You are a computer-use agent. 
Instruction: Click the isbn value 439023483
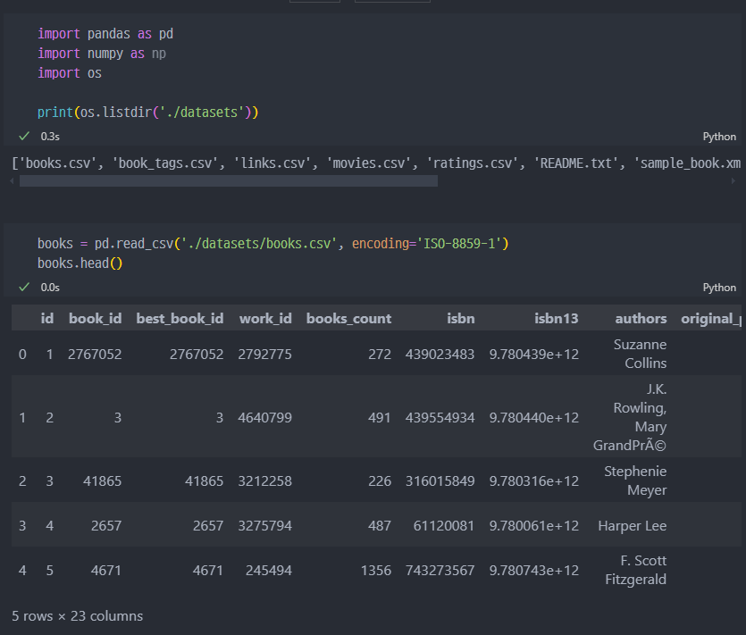click(x=440, y=355)
